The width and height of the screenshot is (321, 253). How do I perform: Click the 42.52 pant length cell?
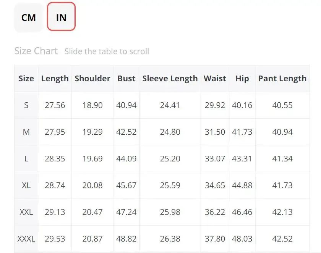pyautogui.click(x=282, y=239)
